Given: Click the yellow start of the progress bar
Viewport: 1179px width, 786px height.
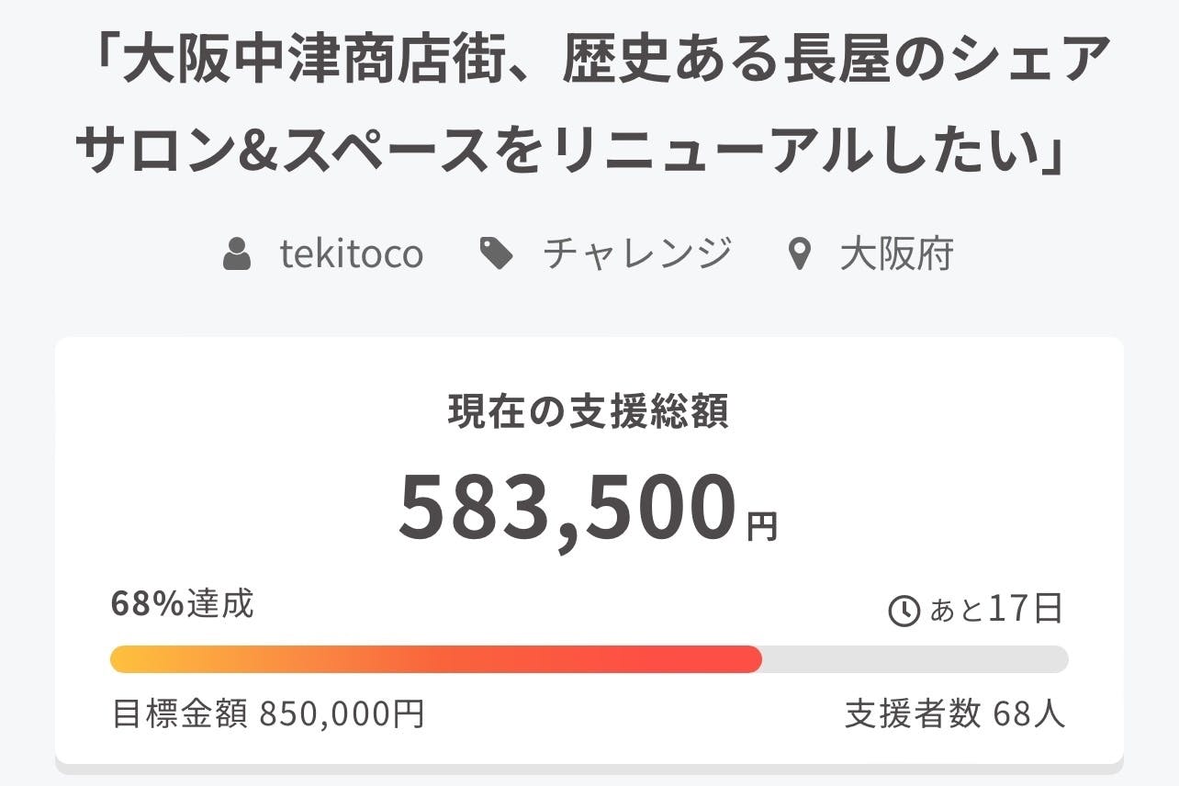Looking at the screenshot, I should click(x=129, y=659).
